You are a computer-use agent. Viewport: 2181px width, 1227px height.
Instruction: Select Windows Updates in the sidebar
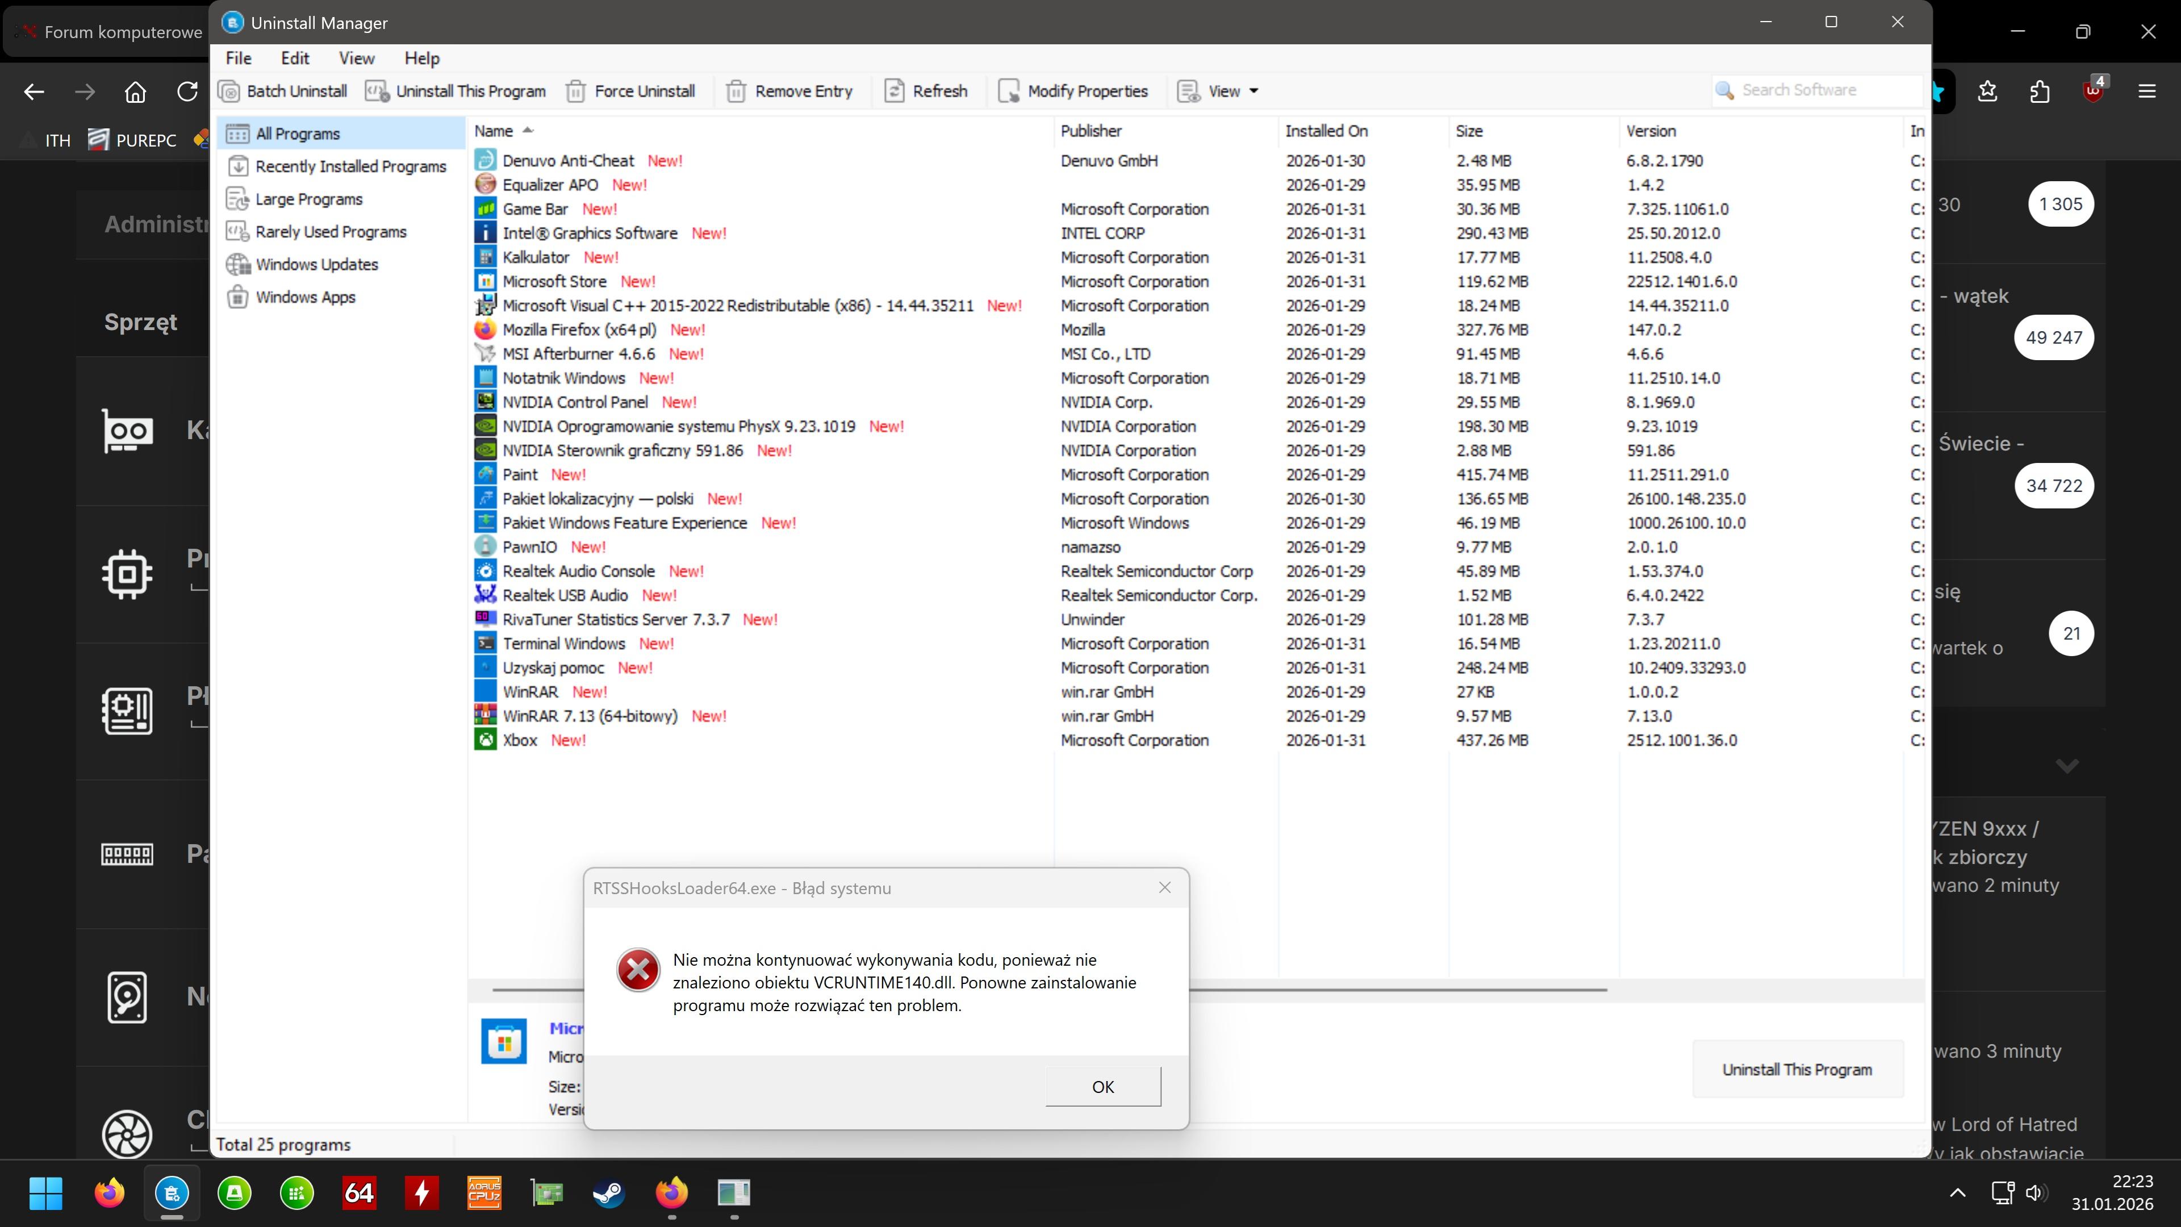[317, 264]
